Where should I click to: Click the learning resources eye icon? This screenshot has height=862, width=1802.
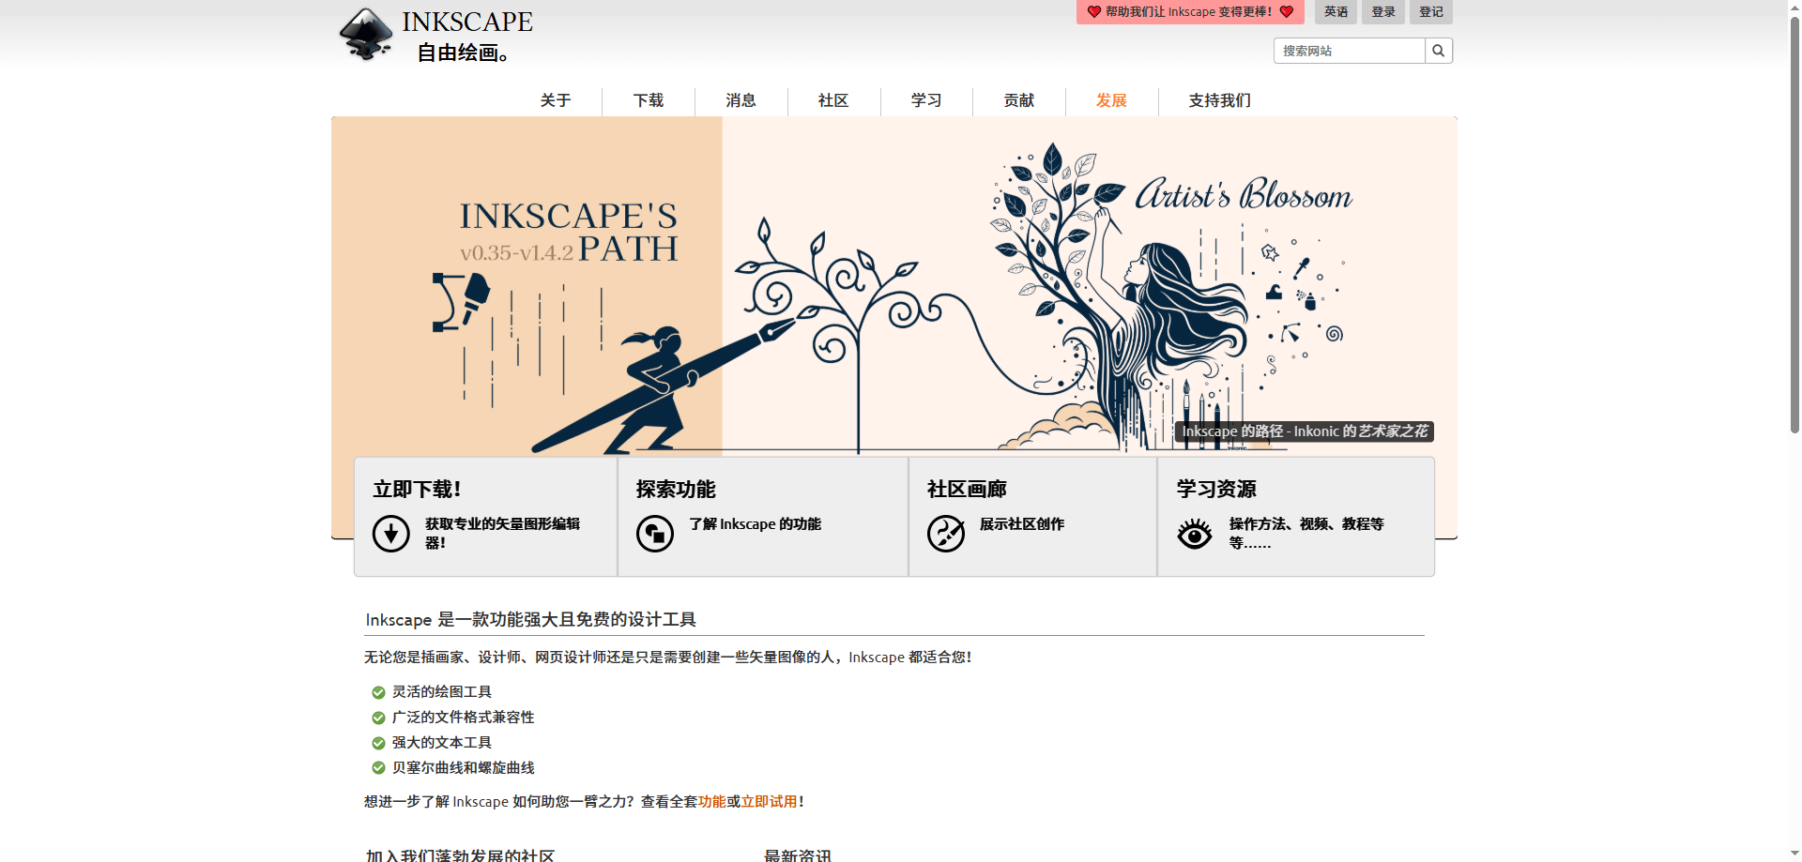point(1195,534)
